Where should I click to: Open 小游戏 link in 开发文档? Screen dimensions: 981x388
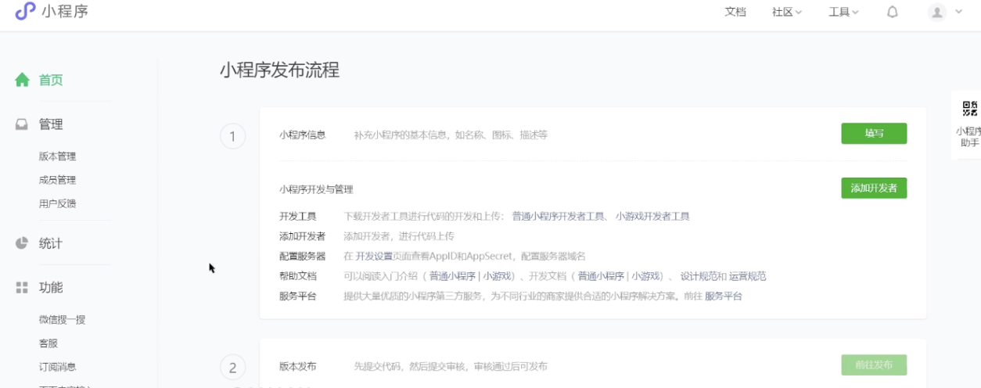pyautogui.click(x=648, y=275)
